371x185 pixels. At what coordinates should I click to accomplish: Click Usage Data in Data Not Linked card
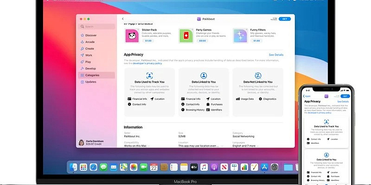(x=245, y=99)
